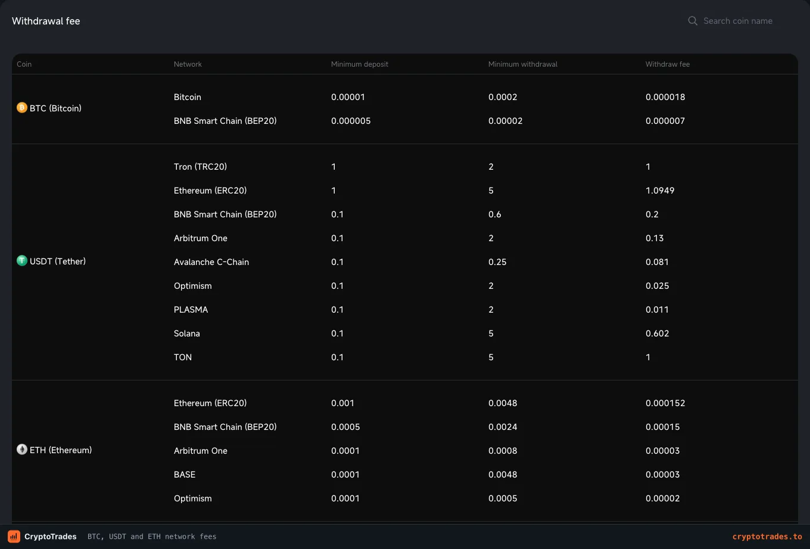
Task: Click the 0.25 Avalanche minimum withdrawal
Action: click(x=497, y=262)
